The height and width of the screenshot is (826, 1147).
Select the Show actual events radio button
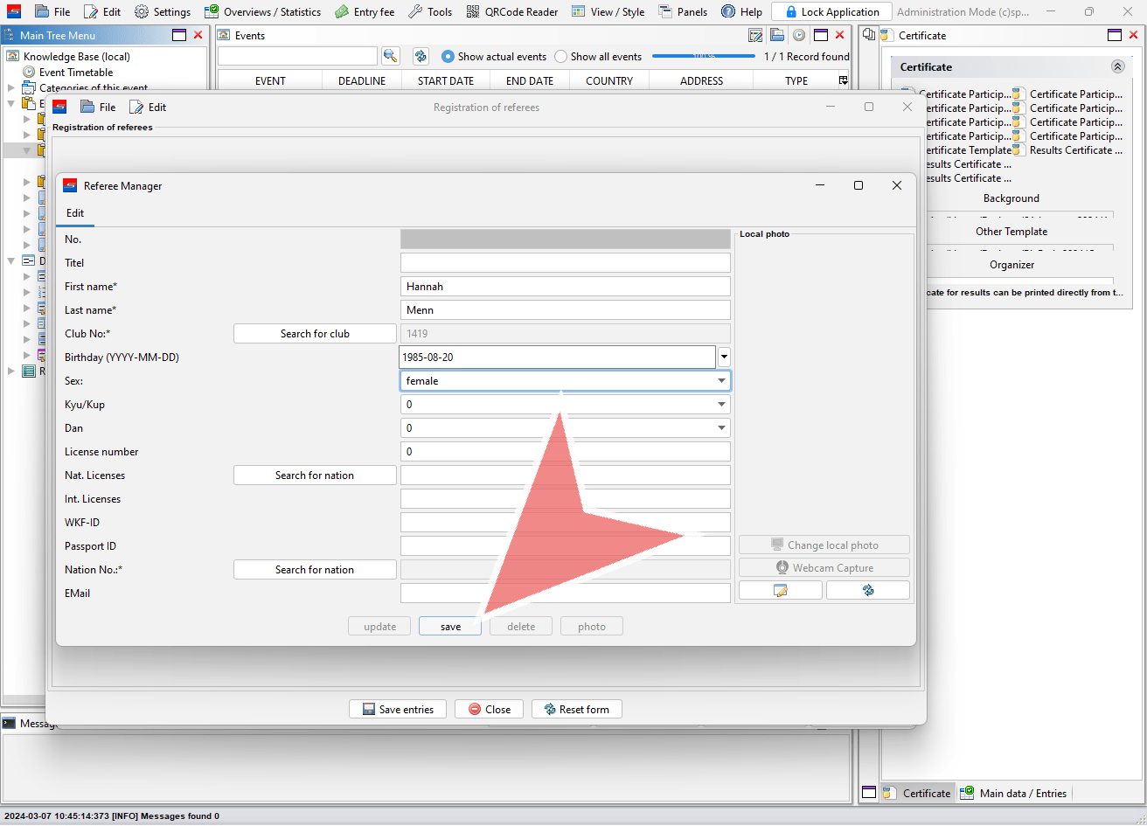pos(448,57)
